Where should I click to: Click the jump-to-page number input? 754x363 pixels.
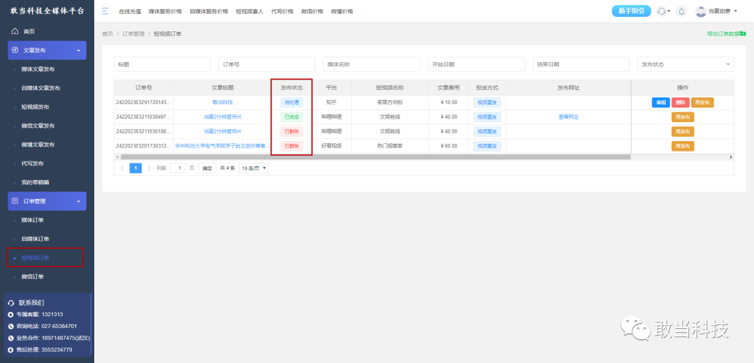coord(178,168)
